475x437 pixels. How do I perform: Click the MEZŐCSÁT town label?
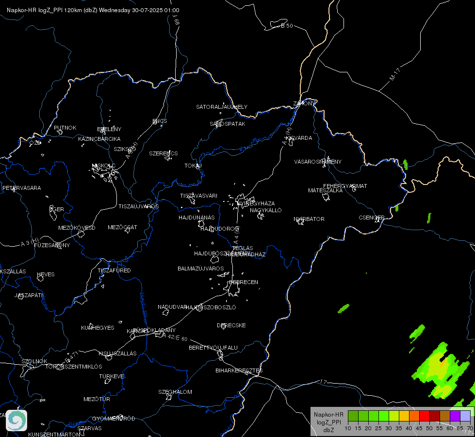[x=122, y=227]
